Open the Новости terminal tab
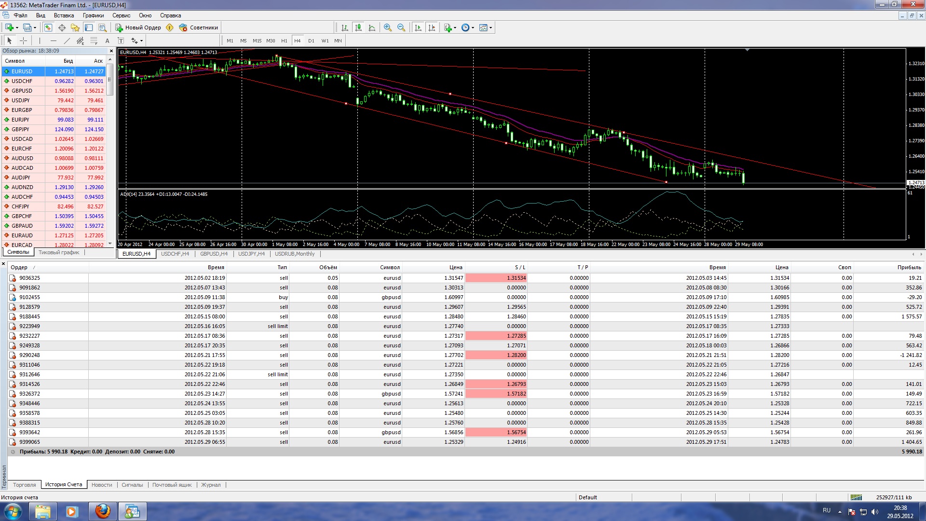926x521 pixels. 102,485
